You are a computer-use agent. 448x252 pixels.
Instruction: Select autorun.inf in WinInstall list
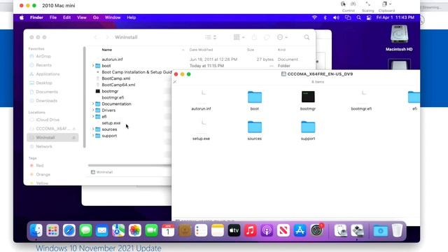[x=112, y=59]
